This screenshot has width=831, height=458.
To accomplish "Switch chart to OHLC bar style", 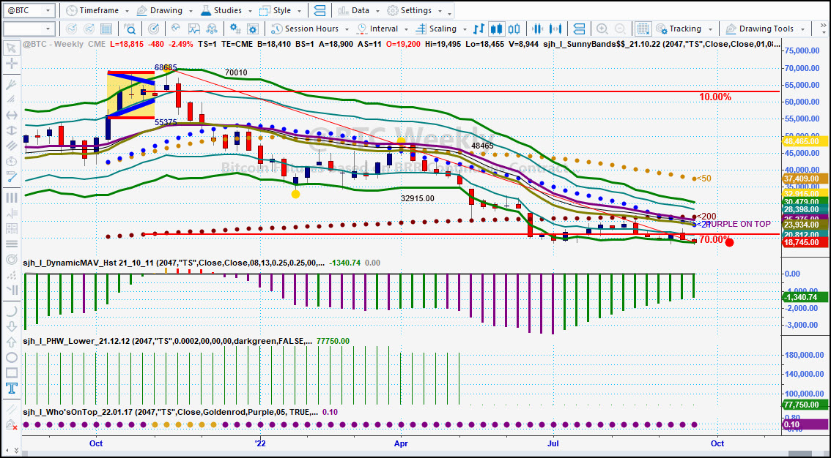I will (x=479, y=29).
